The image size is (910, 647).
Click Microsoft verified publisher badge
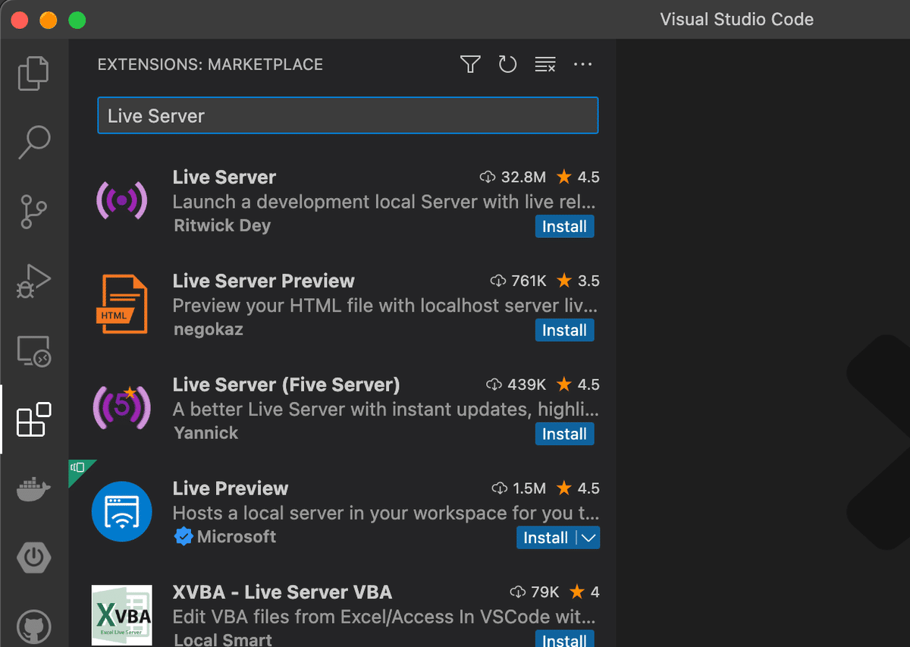point(184,537)
